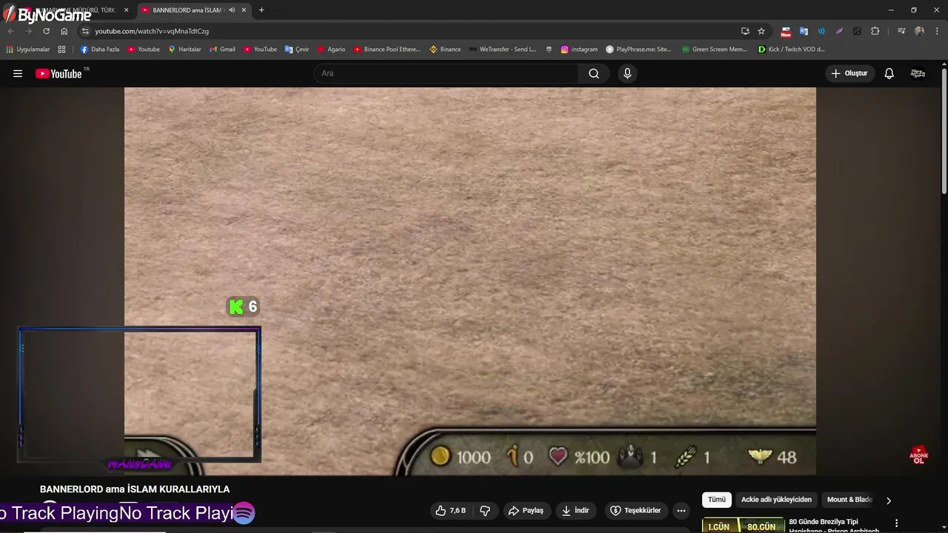Click the Teşekkürler thanks button
Screen dimensions: 948x533
pyautogui.click(x=635, y=511)
